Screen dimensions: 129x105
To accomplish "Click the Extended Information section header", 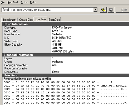I will pyautogui.click(x=66, y=55).
